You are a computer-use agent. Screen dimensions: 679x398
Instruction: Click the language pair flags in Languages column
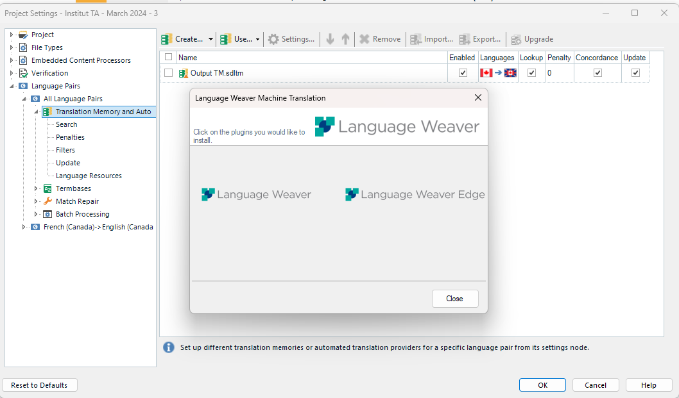tap(498, 72)
